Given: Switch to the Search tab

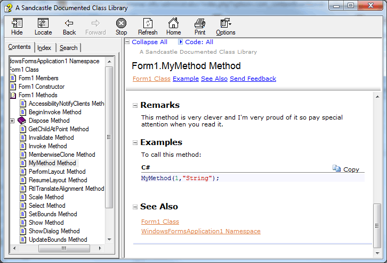Looking at the screenshot, I should [69, 48].
